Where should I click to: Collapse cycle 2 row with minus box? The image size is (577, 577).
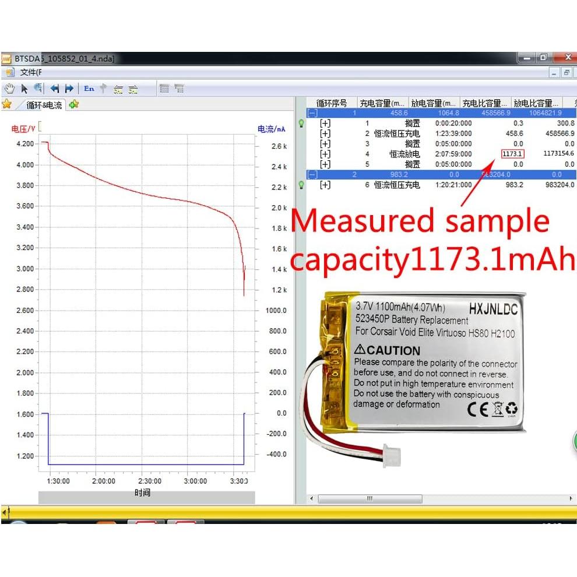pos(313,174)
